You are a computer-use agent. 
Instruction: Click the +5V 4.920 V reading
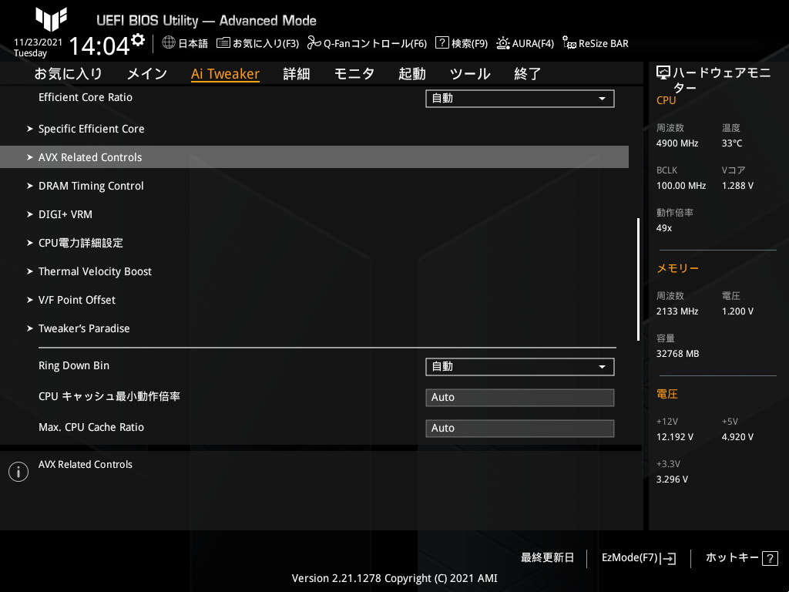point(737,437)
